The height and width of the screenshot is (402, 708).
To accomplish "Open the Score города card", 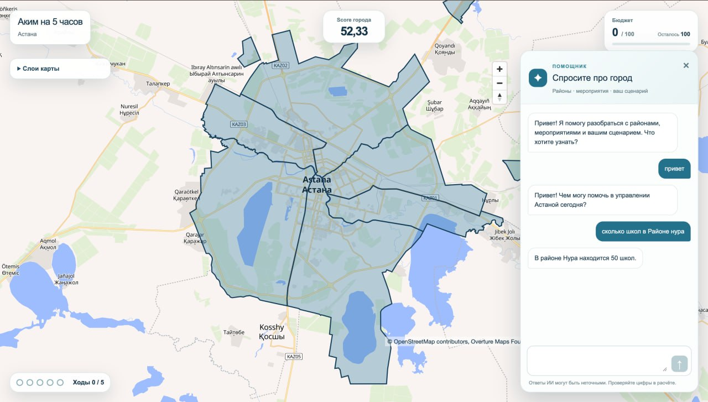I will click(x=354, y=27).
